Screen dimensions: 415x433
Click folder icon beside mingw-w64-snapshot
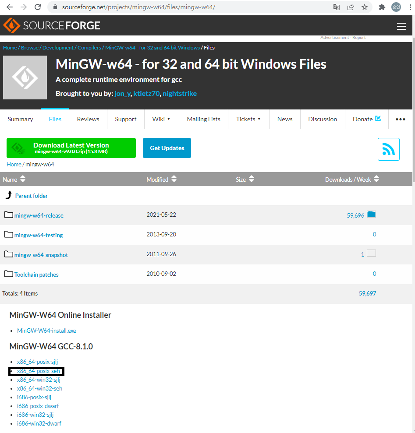pos(9,254)
